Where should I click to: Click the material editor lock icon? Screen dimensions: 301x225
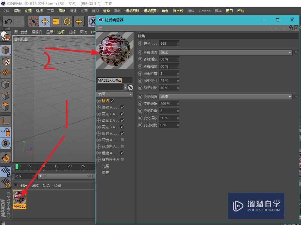pos(291,28)
